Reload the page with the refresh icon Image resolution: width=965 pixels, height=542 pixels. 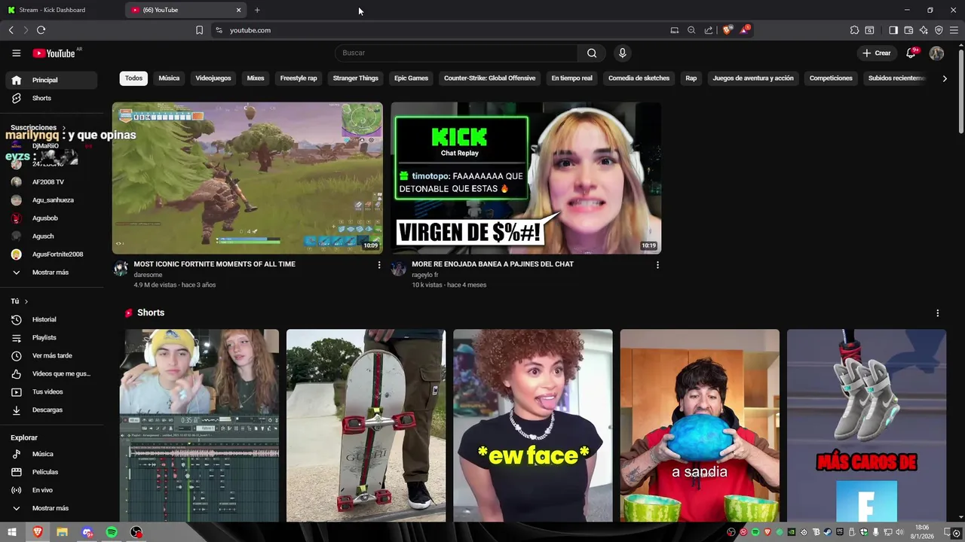coord(41,30)
